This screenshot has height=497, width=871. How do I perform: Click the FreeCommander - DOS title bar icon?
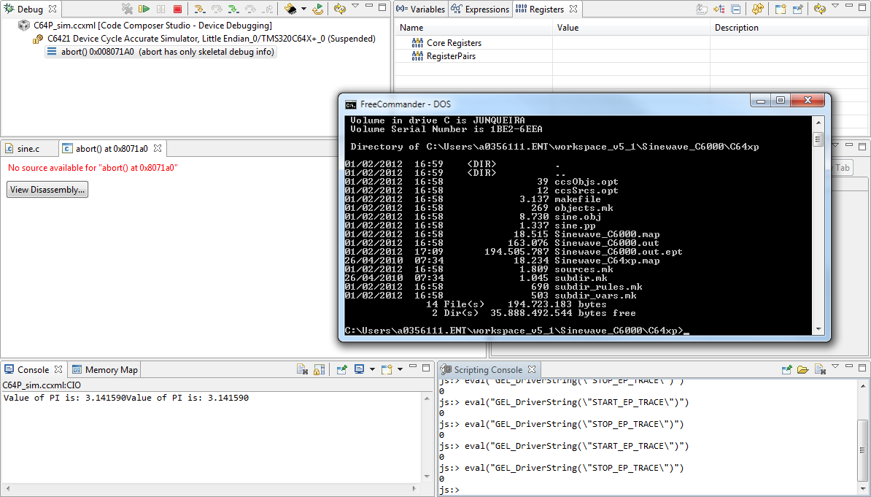pyautogui.click(x=350, y=104)
